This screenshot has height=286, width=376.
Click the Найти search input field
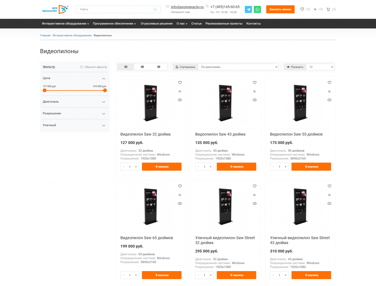click(114, 10)
